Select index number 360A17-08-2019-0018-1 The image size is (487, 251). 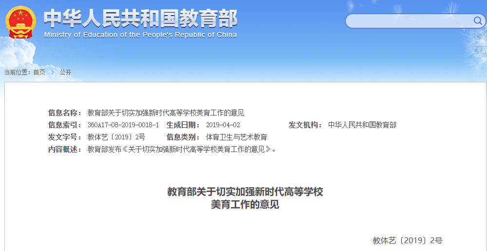tap(123, 125)
